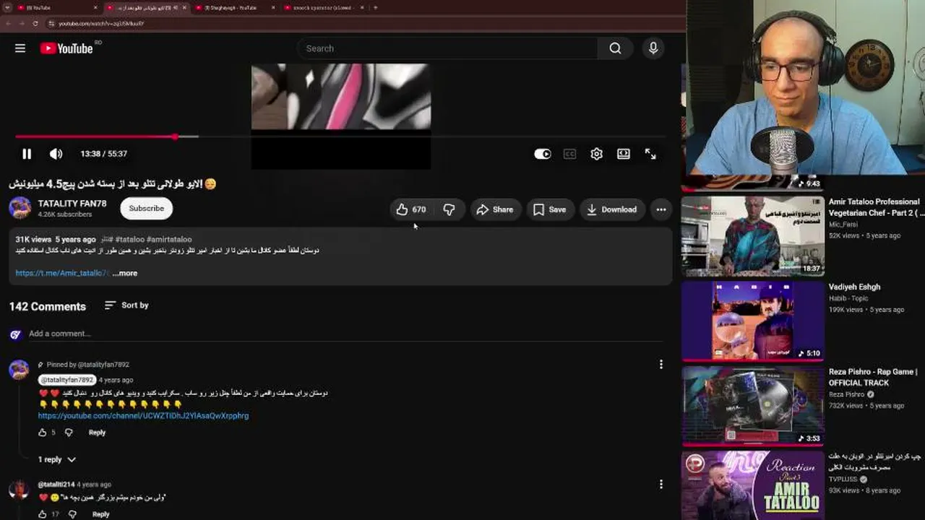Screen dimensions: 925x520
Task: Open more actions ellipsis beside Download
Action: tap(661, 209)
